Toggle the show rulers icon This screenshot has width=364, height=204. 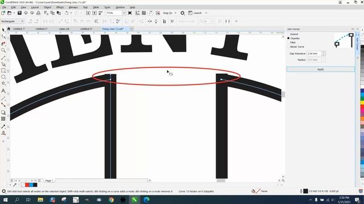pyautogui.click(x=138, y=13)
